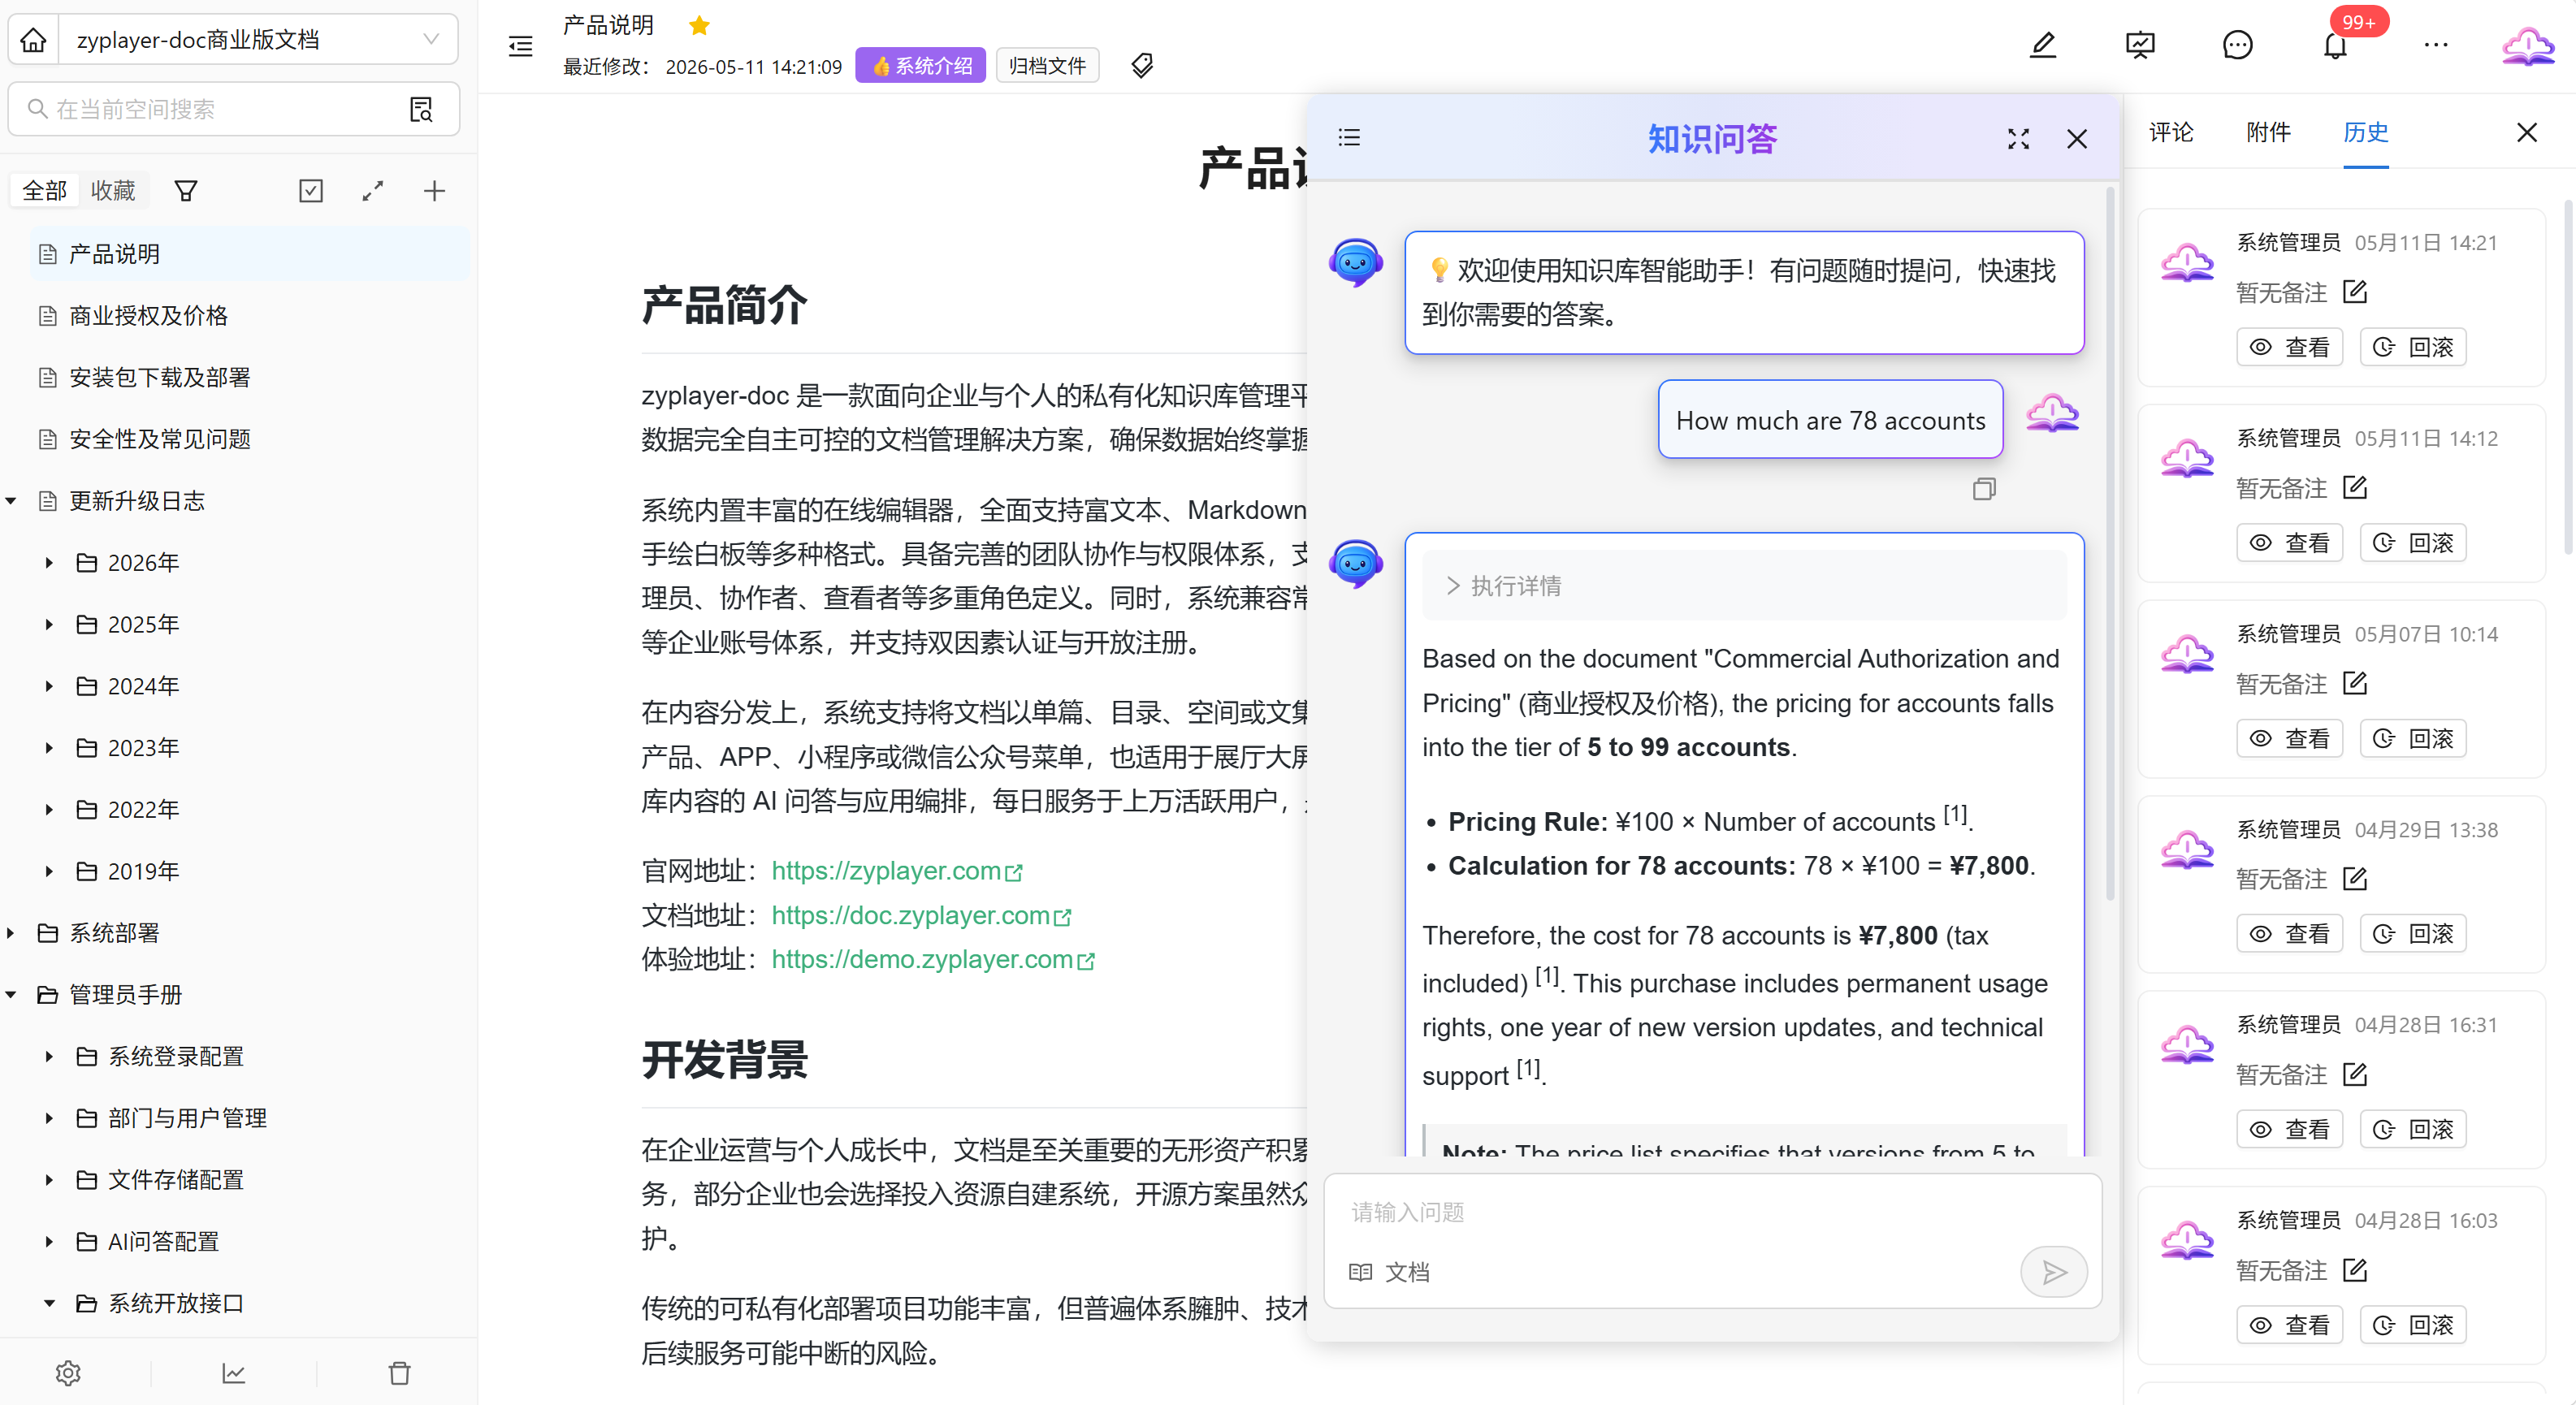2576x1405 pixels.
Task: Click the 请输入问题 question input box
Action: (x=1712, y=1212)
